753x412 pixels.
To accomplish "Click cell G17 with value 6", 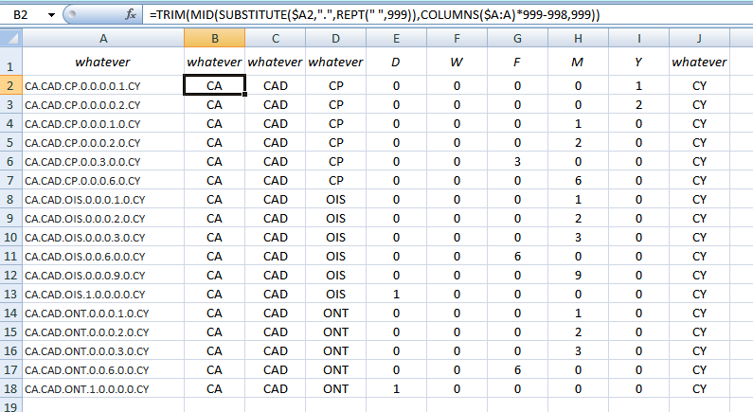I will pos(517,370).
